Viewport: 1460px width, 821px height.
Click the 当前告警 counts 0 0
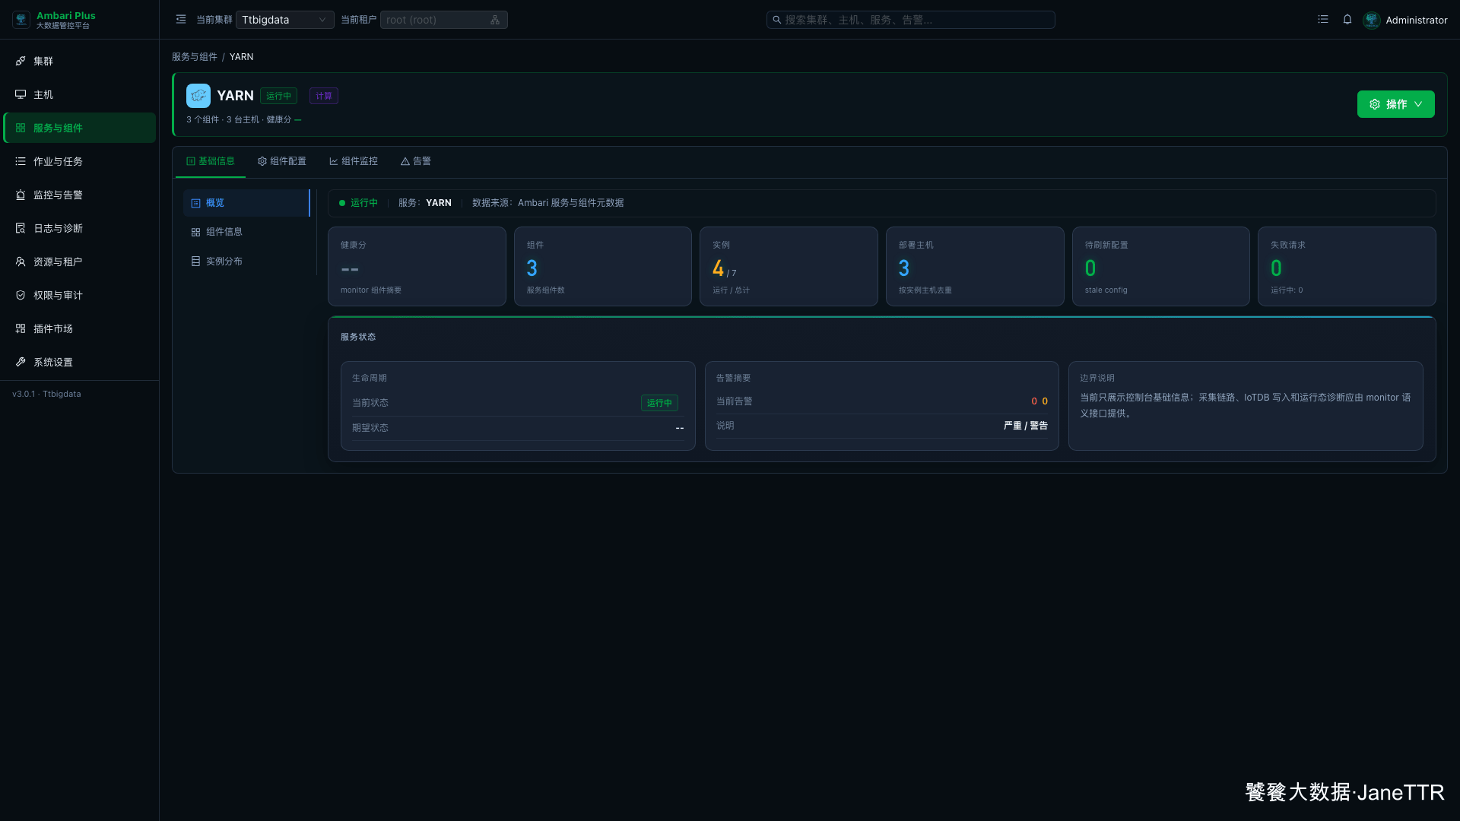1039,401
